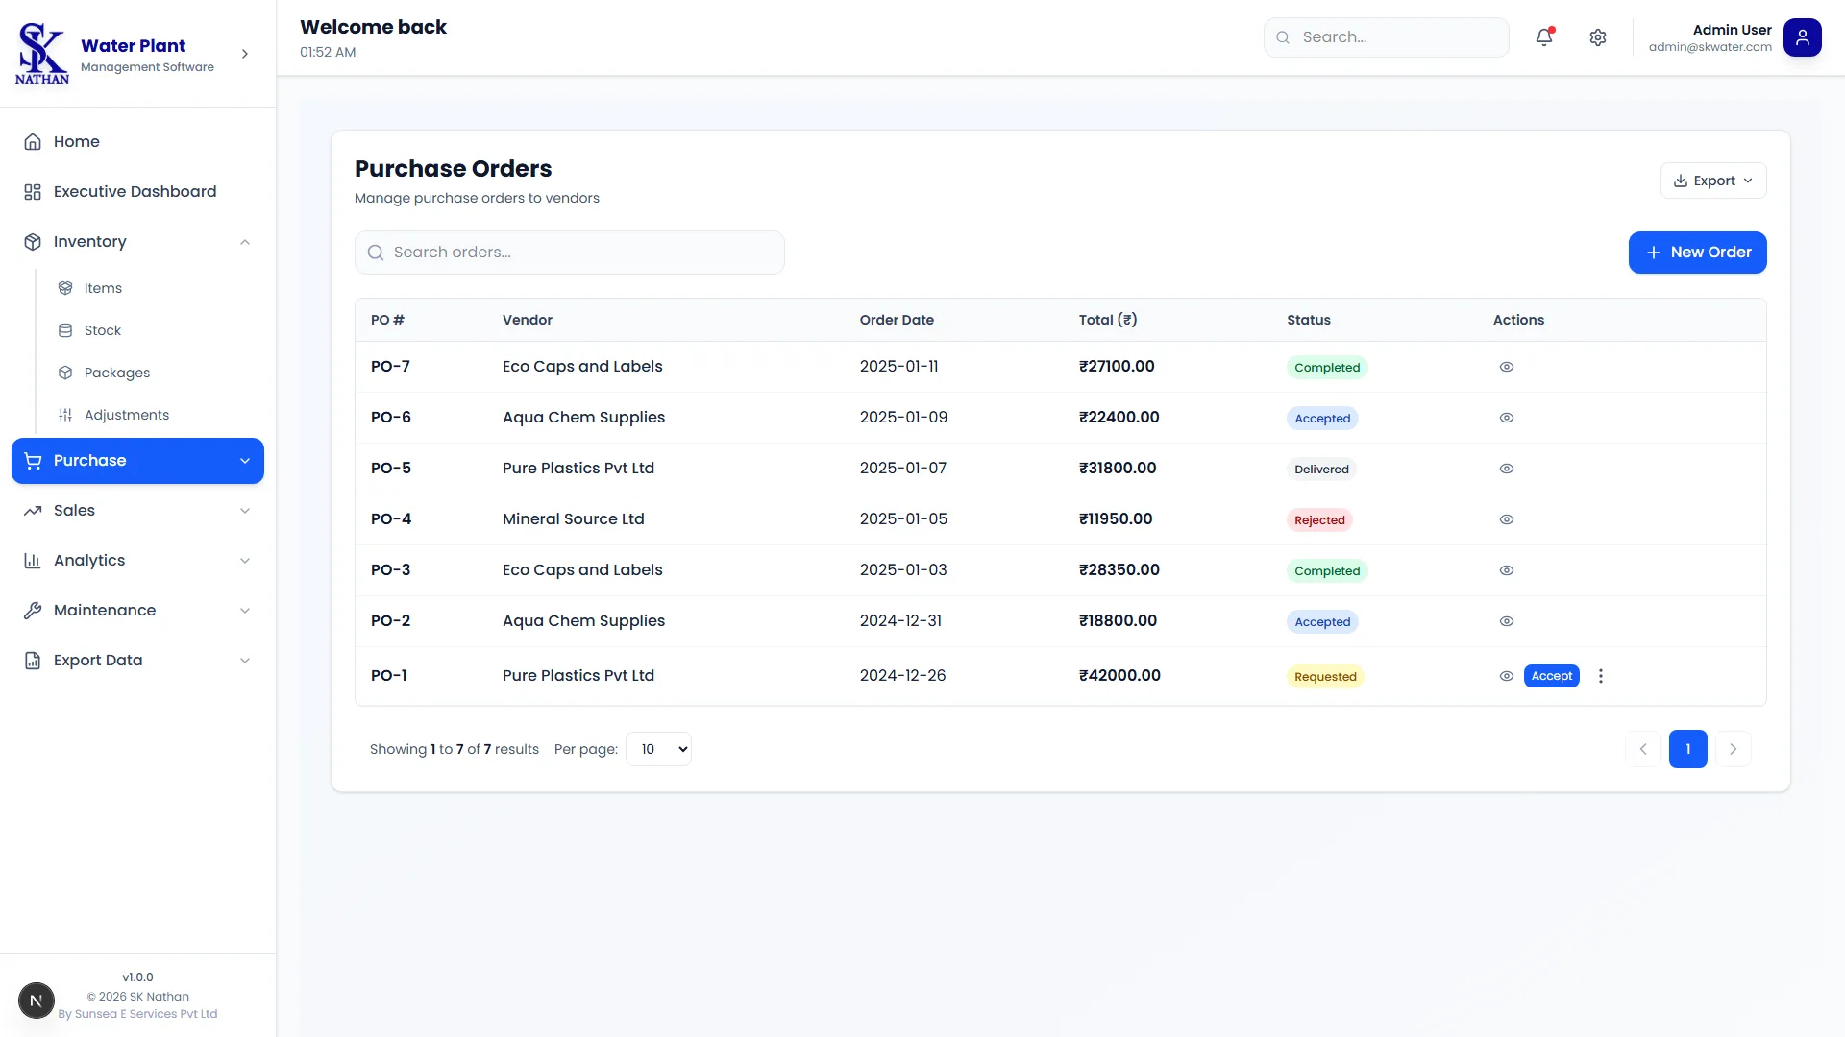Screen dimensions: 1845x1037
Task: Click the Items layers icon
Action: click(65, 288)
